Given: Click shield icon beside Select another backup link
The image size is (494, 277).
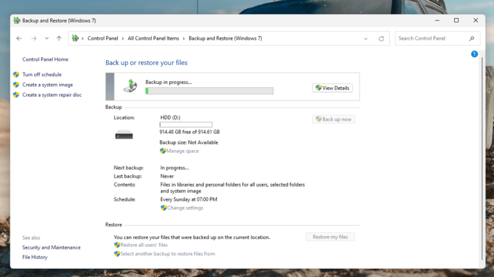Looking at the screenshot, I should [x=117, y=254].
